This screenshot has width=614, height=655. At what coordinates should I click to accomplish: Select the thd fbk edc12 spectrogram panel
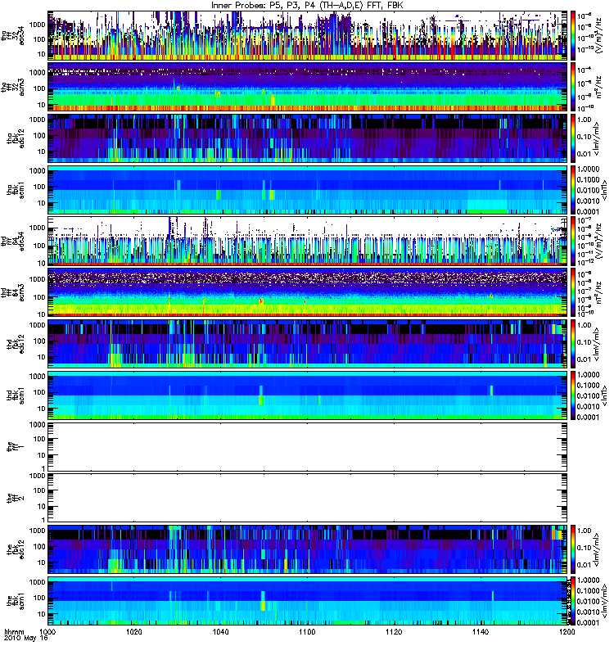tap(309, 345)
